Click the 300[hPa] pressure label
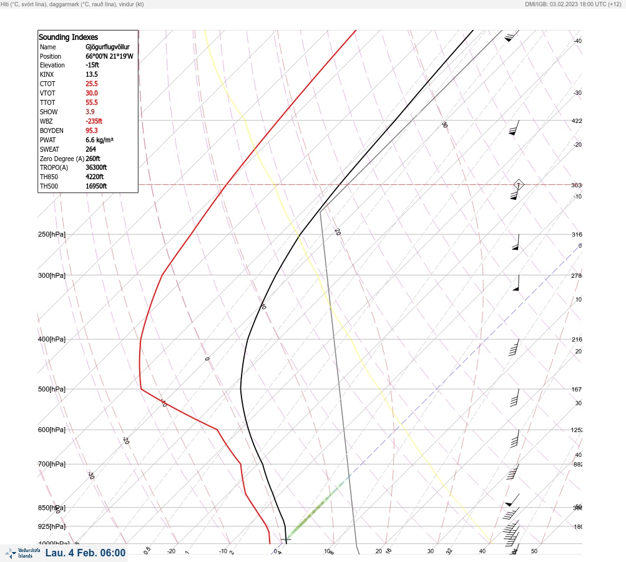Viewport: 626px width, 562px height. 52,275
